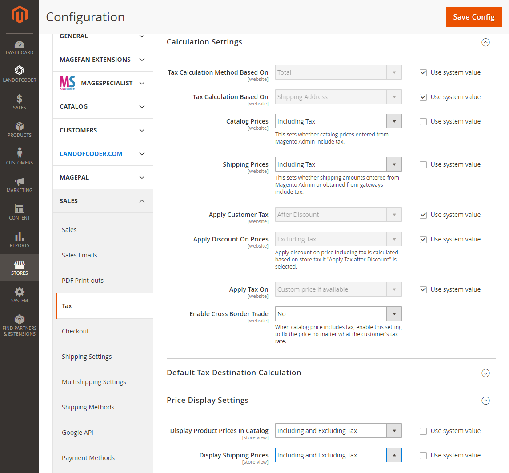Open the Display Product Prices In Catalog selector

[x=394, y=430]
